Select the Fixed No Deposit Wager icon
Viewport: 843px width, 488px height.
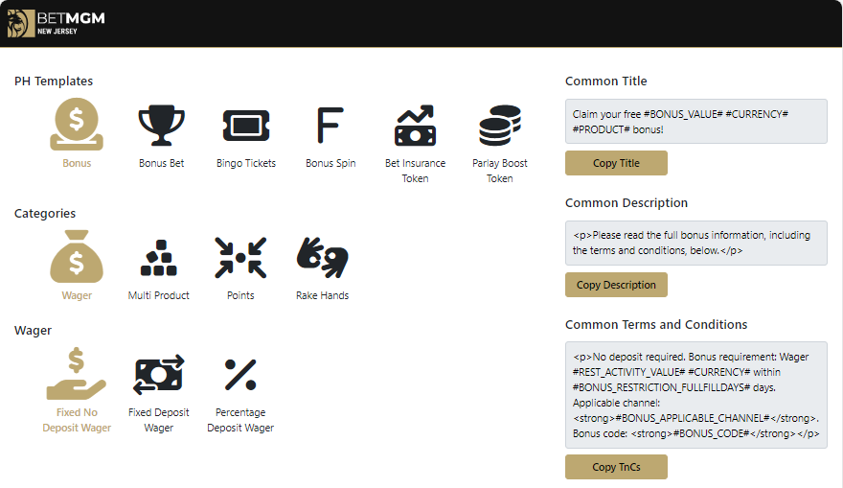77,373
